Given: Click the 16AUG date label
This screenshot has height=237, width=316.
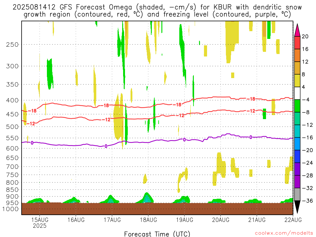Looking at the screenshot, I should tap(76, 220).
